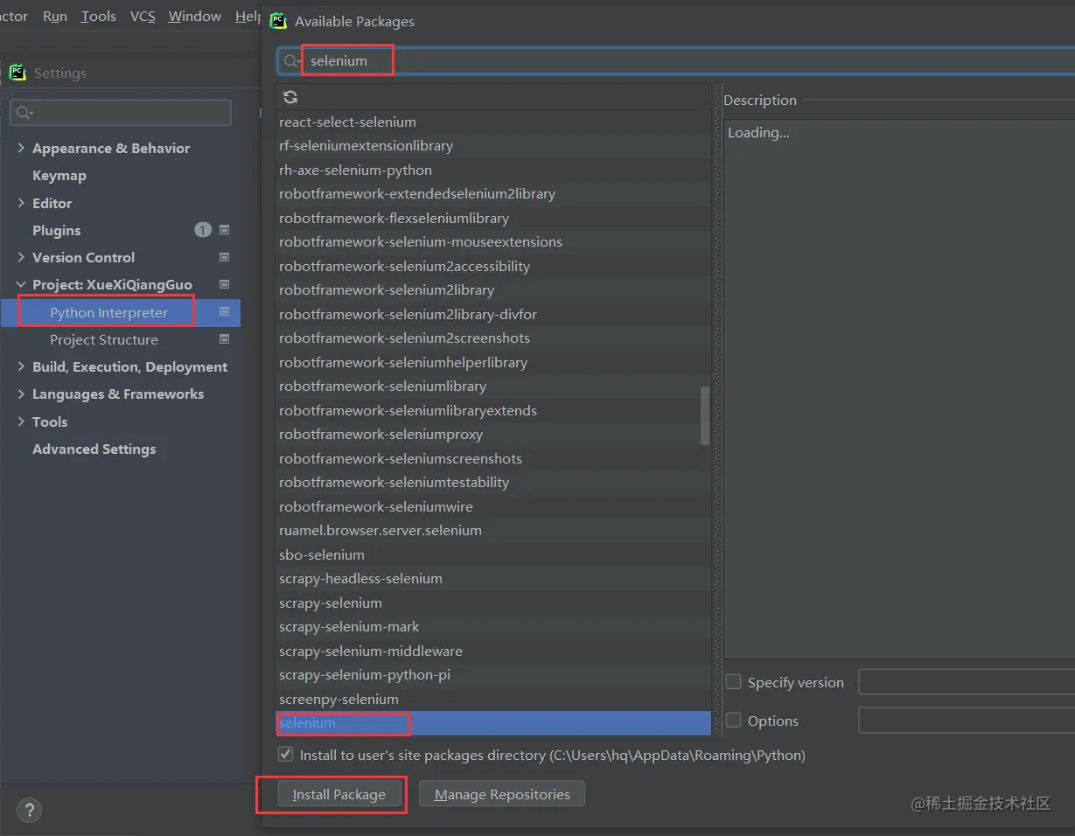Select Python Interpreter settings page
The width and height of the screenshot is (1075, 836).
coord(108,312)
